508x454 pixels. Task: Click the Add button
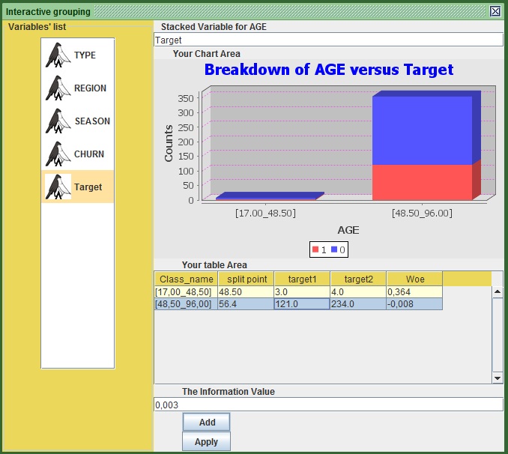pos(206,422)
